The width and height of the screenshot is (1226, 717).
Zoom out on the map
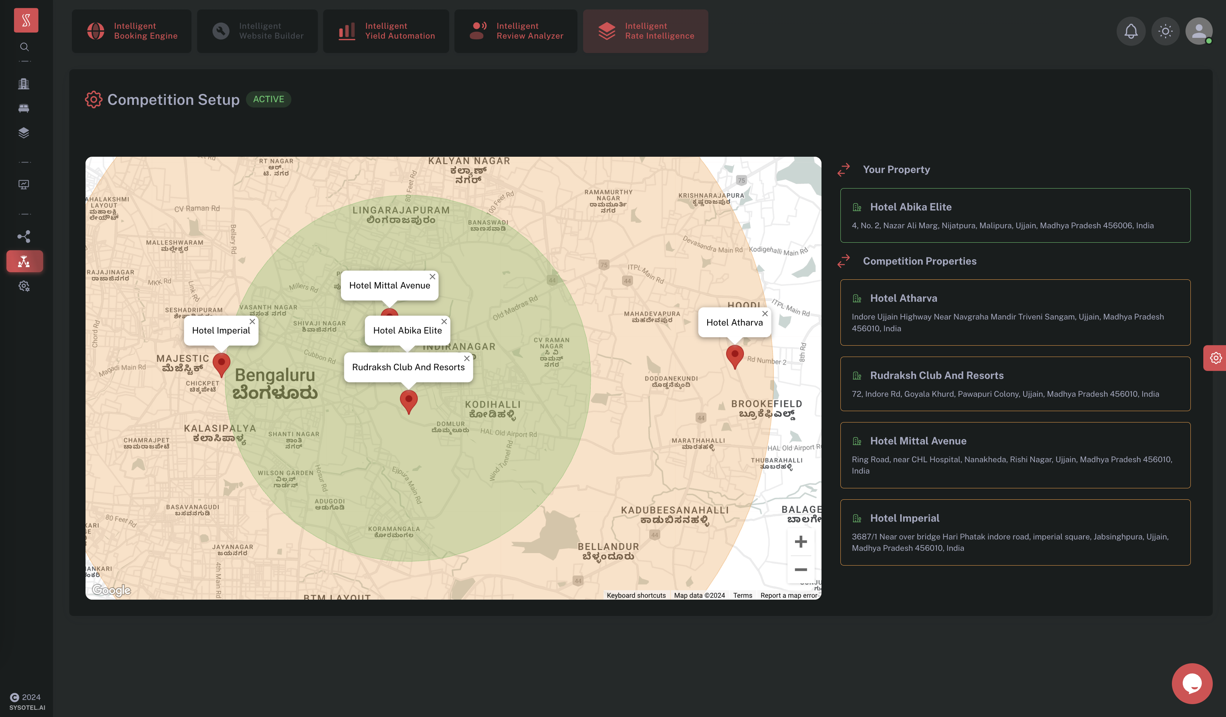801,569
